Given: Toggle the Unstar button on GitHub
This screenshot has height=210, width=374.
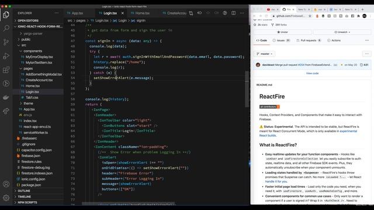Looking at the screenshot, I should (282, 32).
